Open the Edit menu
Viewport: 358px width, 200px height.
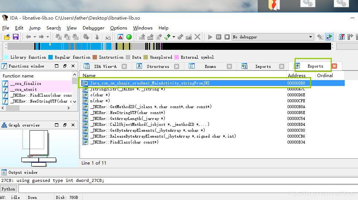click(x=19, y=28)
